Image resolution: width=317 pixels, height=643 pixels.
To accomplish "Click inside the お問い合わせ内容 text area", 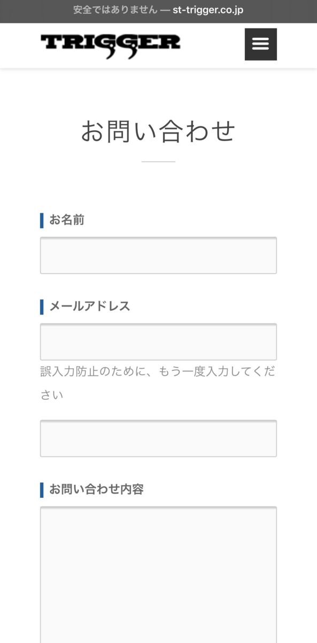I will 158,574.
